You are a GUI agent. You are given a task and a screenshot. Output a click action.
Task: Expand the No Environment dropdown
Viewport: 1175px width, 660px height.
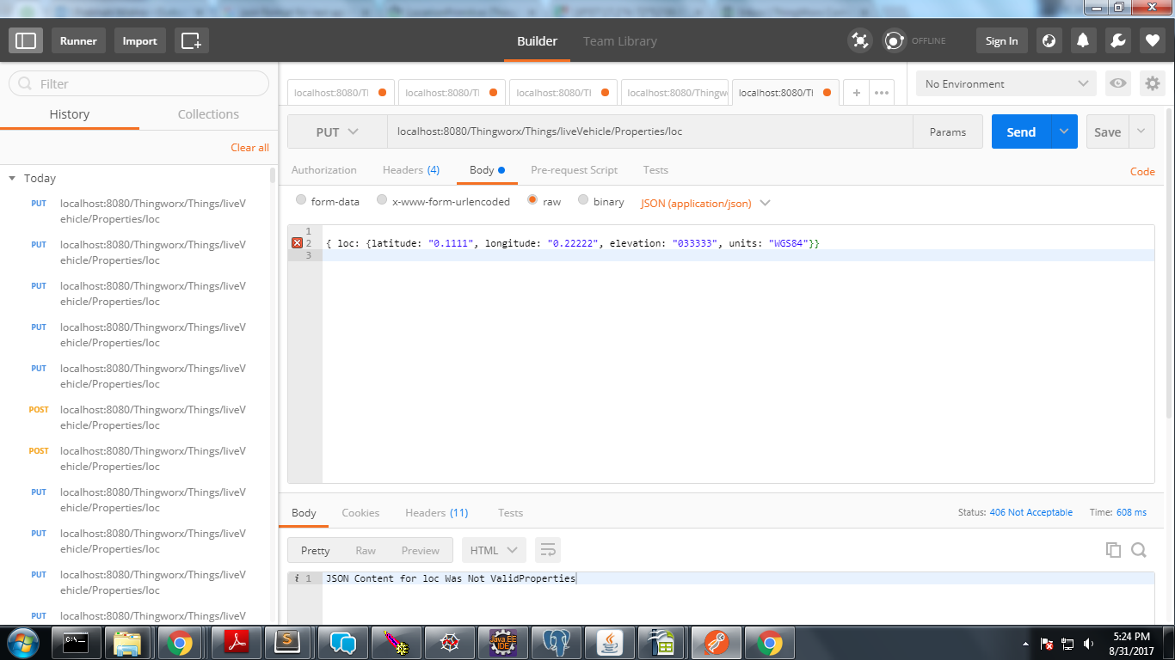[x=1006, y=83]
